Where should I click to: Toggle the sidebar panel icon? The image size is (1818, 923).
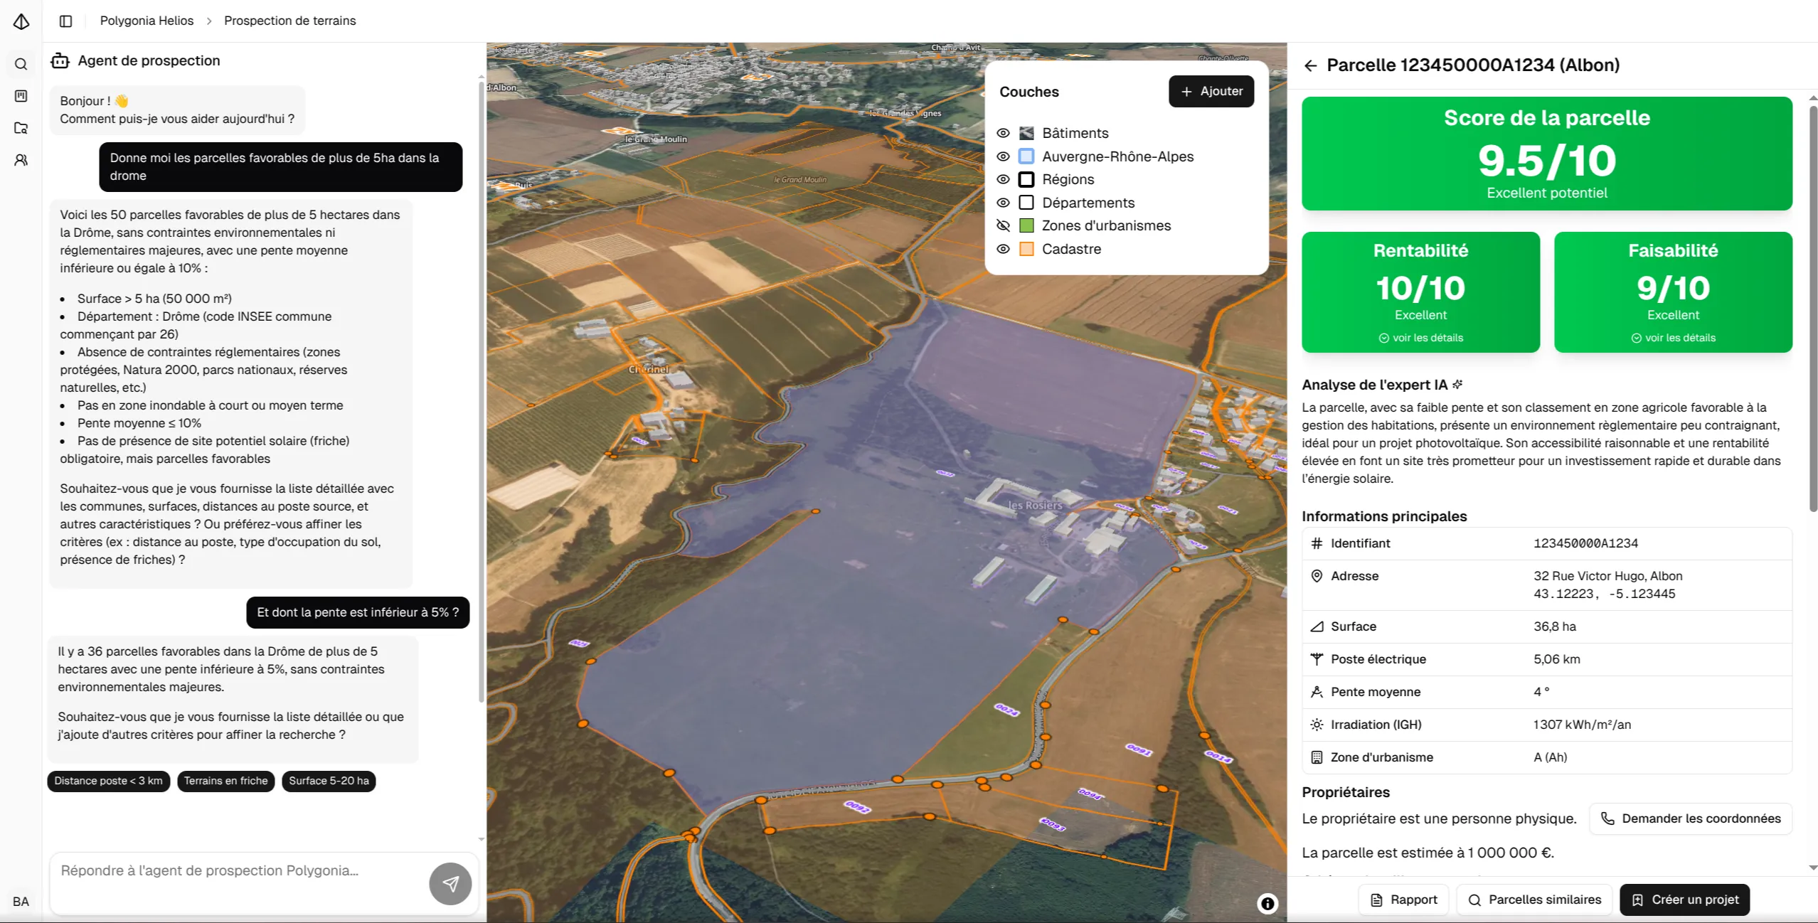coord(65,21)
